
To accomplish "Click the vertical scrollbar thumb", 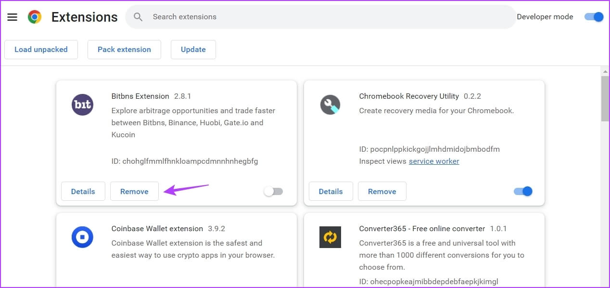I will [605, 99].
